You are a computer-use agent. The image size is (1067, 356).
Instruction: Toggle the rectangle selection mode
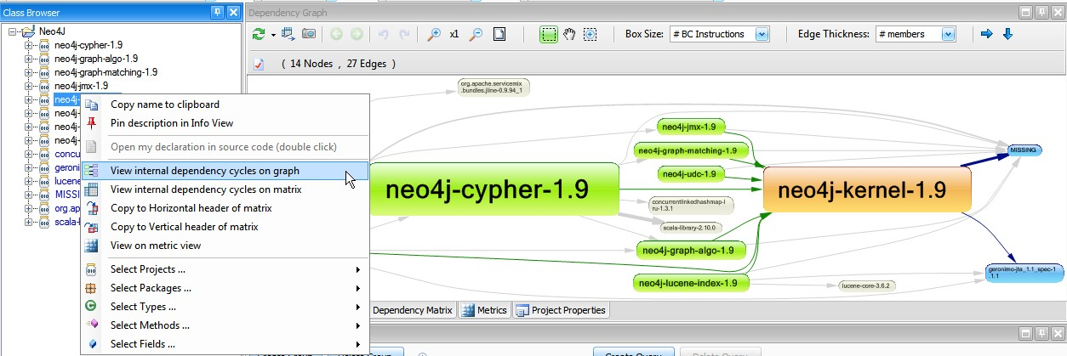pos(549,34)
